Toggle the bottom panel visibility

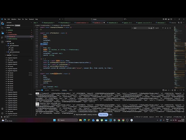tap(169, 19)
